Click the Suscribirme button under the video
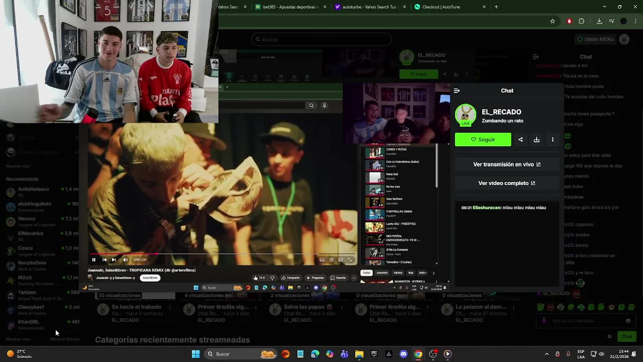Image resolution: width=643 pixels, height=362 pixels. (150, 278)
